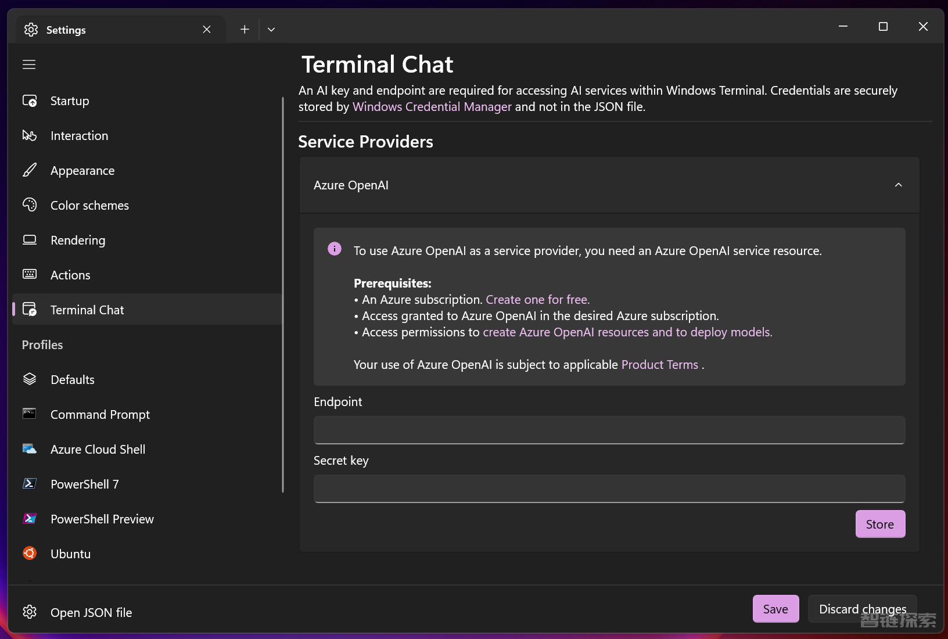
Task: Open PowerShell Preview profile
Action: click(x=147, y=519)
